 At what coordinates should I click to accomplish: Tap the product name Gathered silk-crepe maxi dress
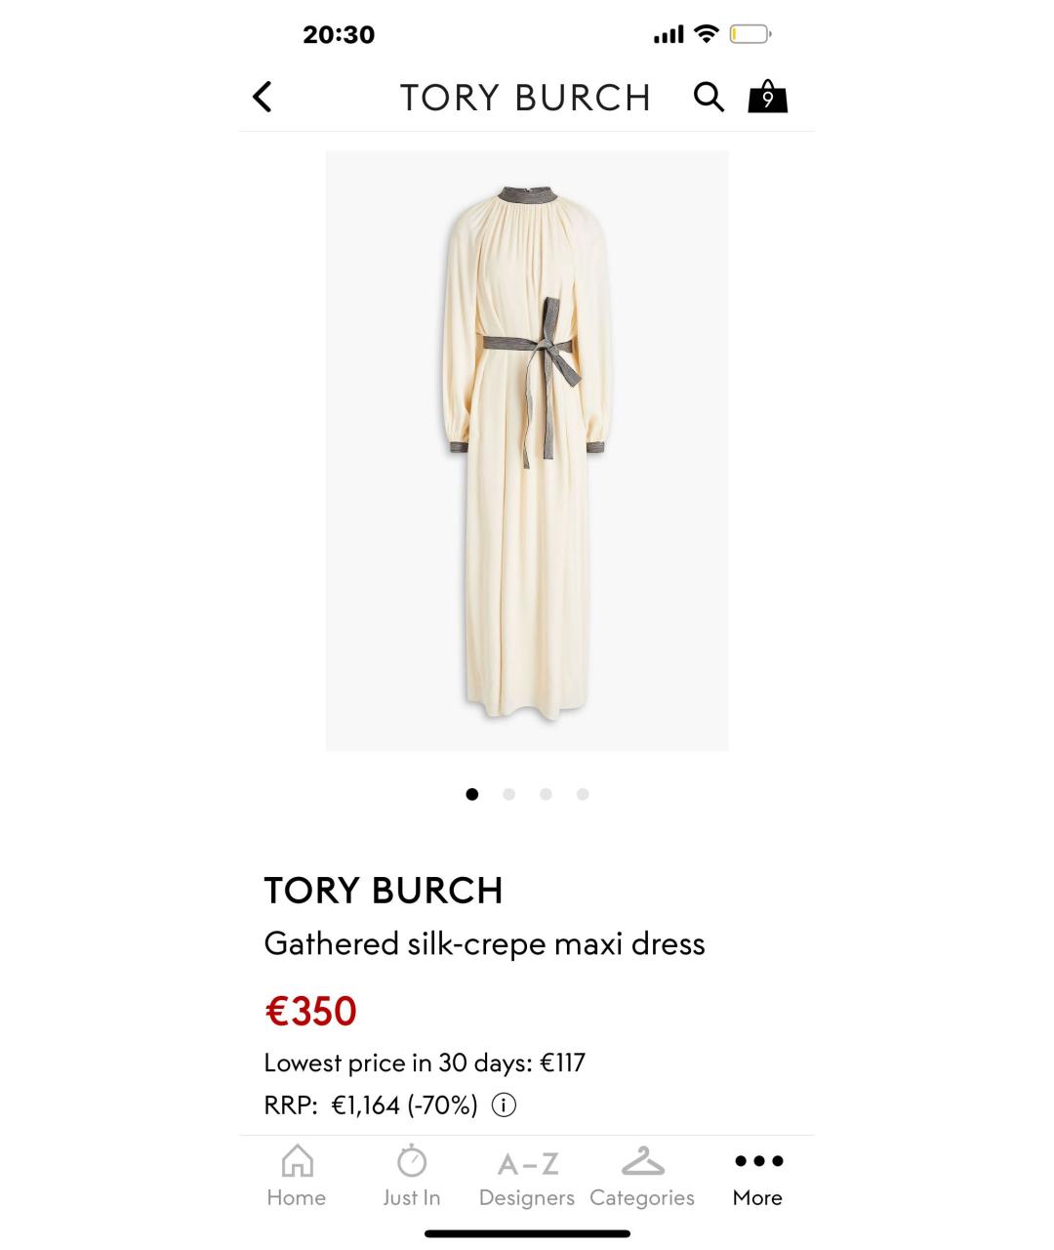(x=484, y=943)
